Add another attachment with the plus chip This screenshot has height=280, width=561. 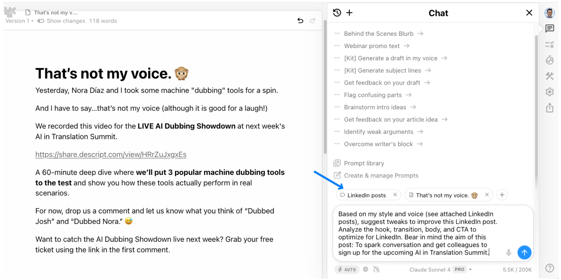point(502,195)
